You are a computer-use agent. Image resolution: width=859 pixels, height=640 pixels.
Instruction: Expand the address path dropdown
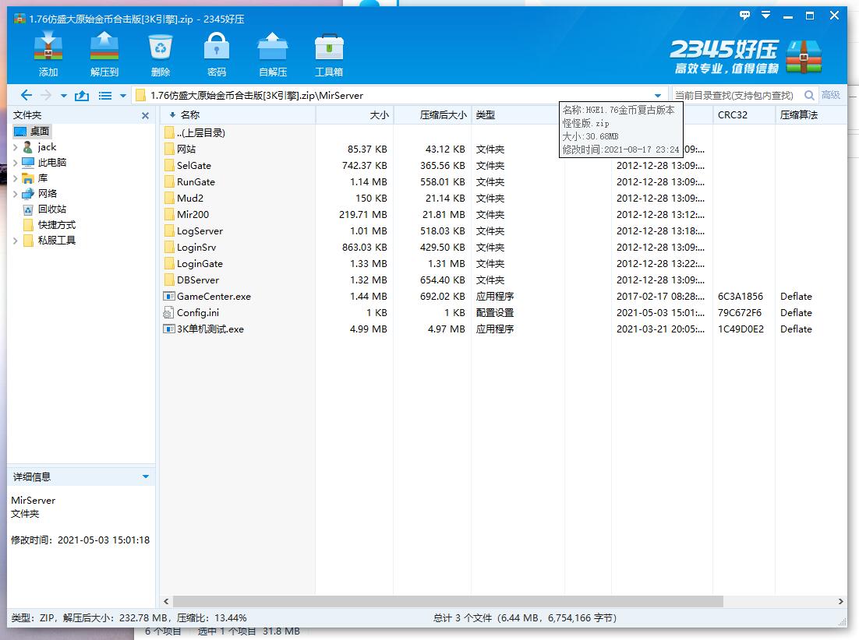click(x=657, y=96)
